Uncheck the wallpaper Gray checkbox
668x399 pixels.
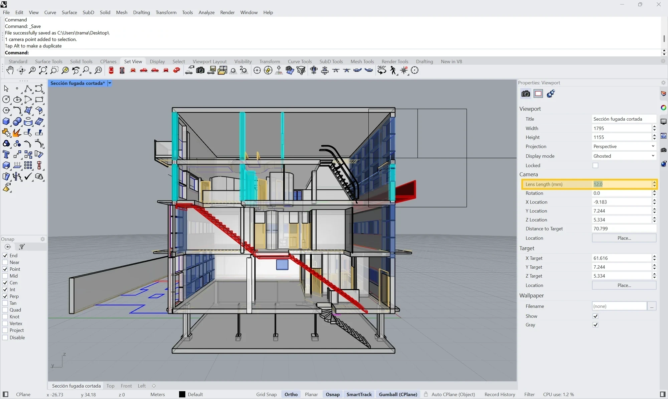click(x=595, y=325)
